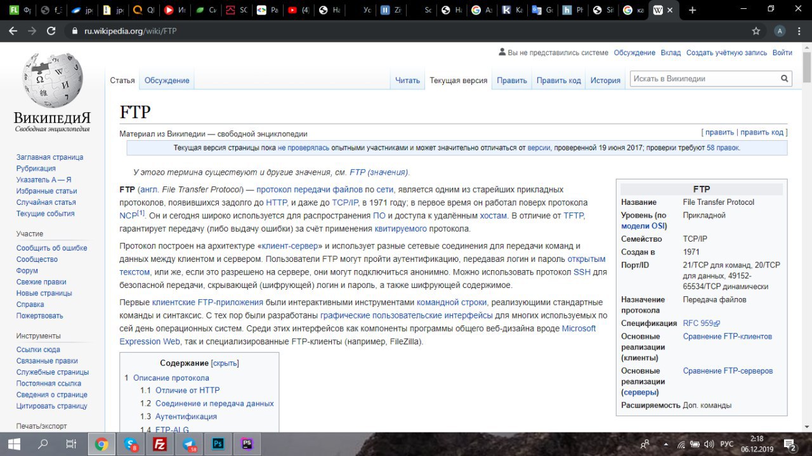The height and width of the screenshot is (456, 812).
Task: Open Windows taskbar search
Action: coord(43,444)
